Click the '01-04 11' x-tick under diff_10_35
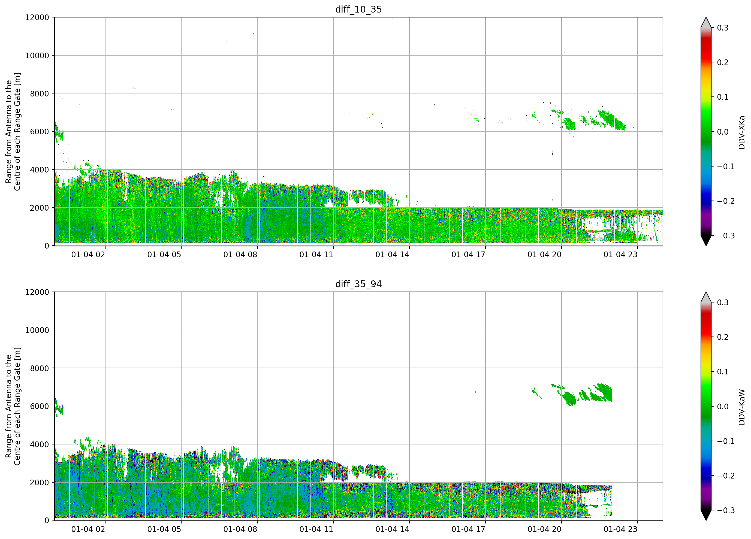Screen dimensions: 751x539 point(316,255)
